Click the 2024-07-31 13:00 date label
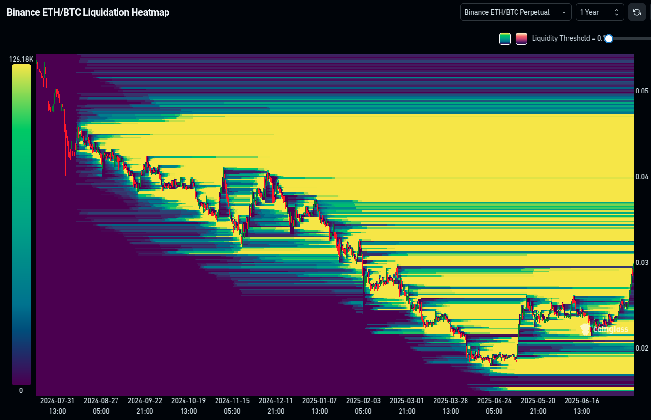 pos(57,406)
